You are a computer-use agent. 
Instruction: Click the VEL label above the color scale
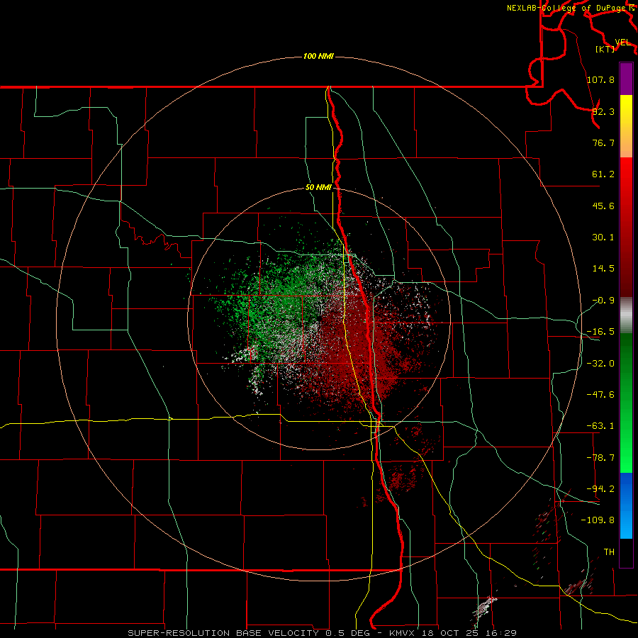pos(623,43)
